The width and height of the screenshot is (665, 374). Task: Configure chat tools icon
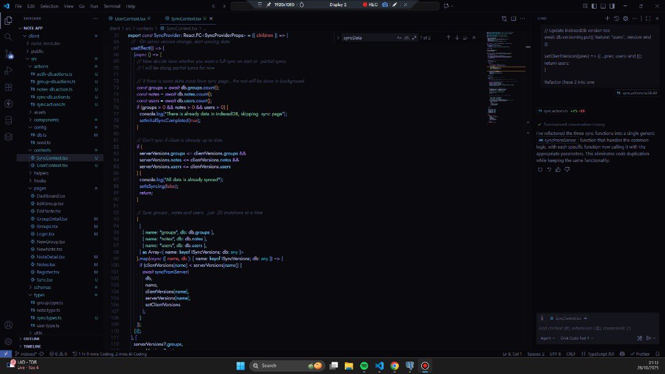(640, 338)
